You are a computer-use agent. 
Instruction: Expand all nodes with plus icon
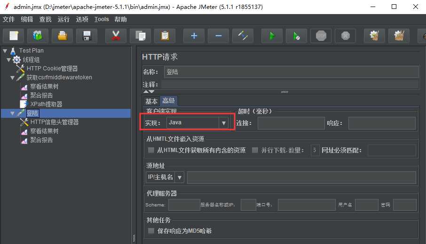click(194, 36)
